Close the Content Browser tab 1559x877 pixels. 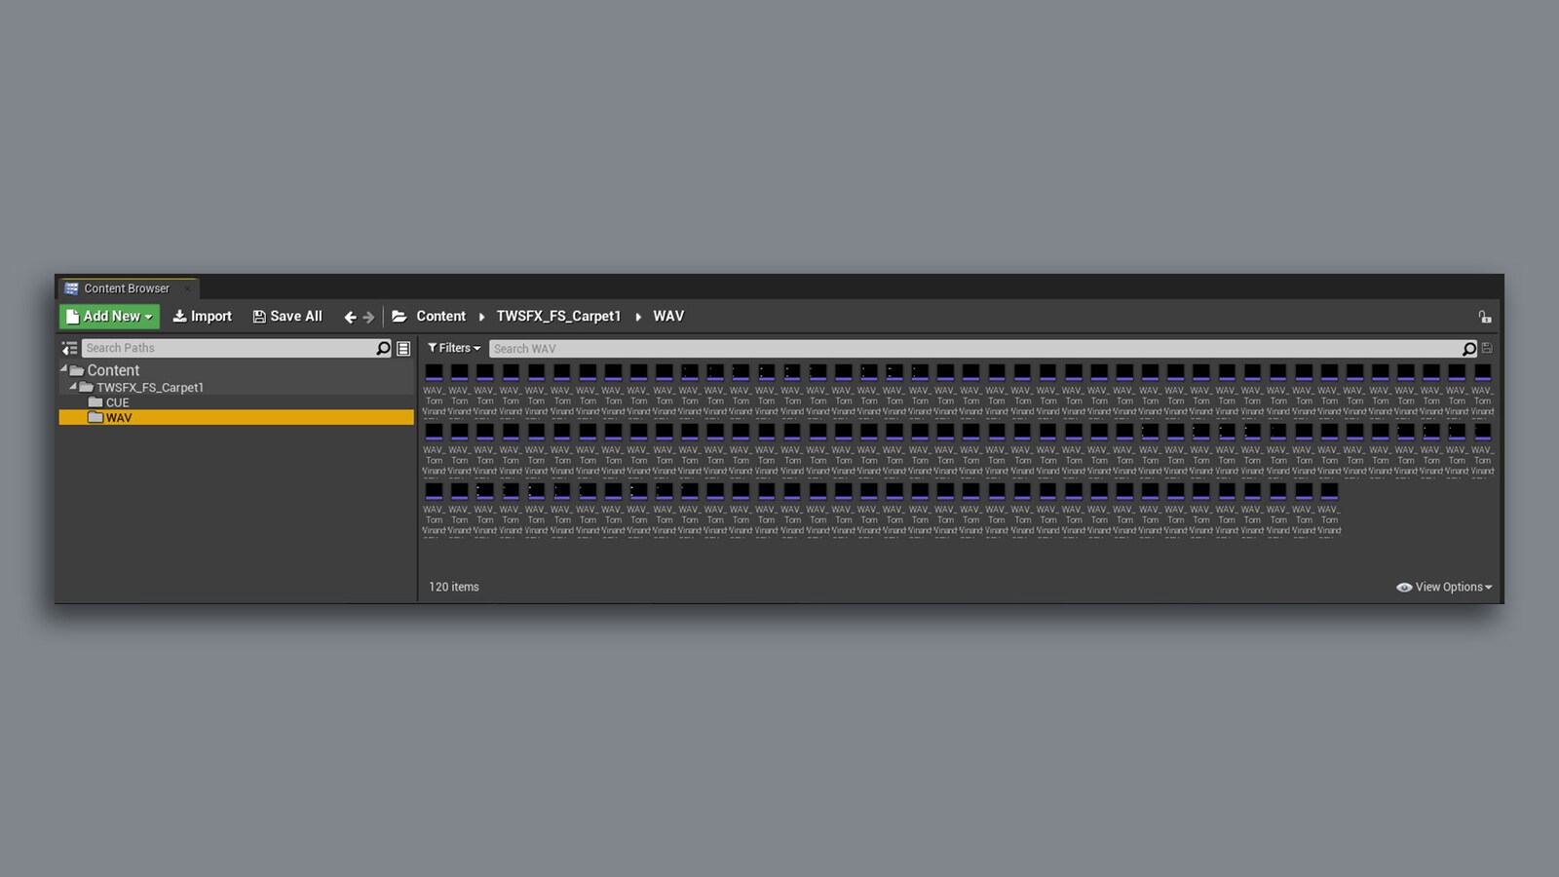pos(187,288)
